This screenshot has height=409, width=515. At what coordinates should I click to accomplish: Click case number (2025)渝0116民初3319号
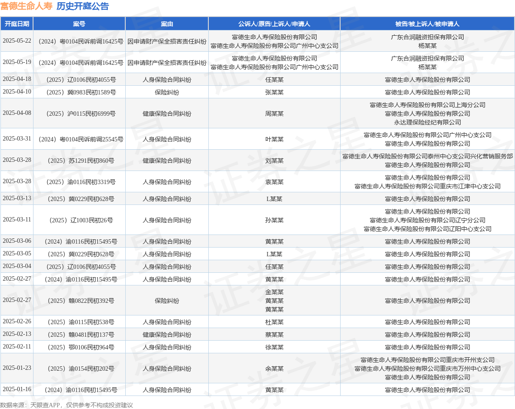(x=80, y=182)
